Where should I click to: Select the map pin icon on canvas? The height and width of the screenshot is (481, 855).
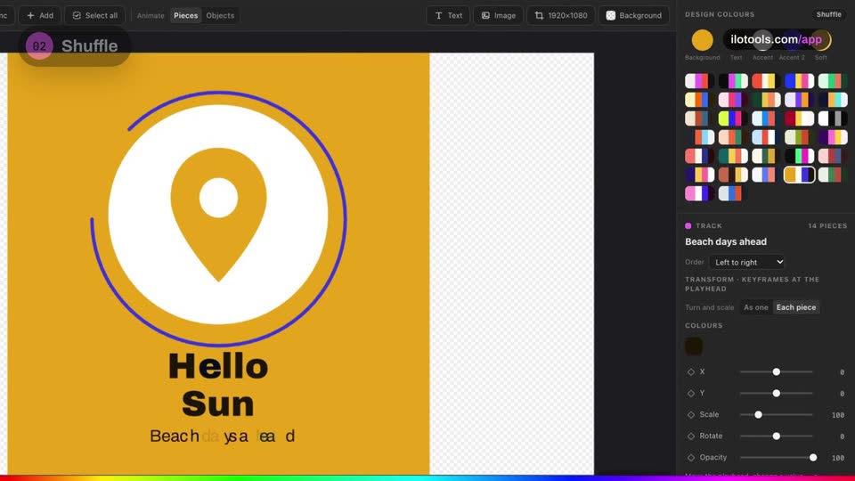[219, 215]
